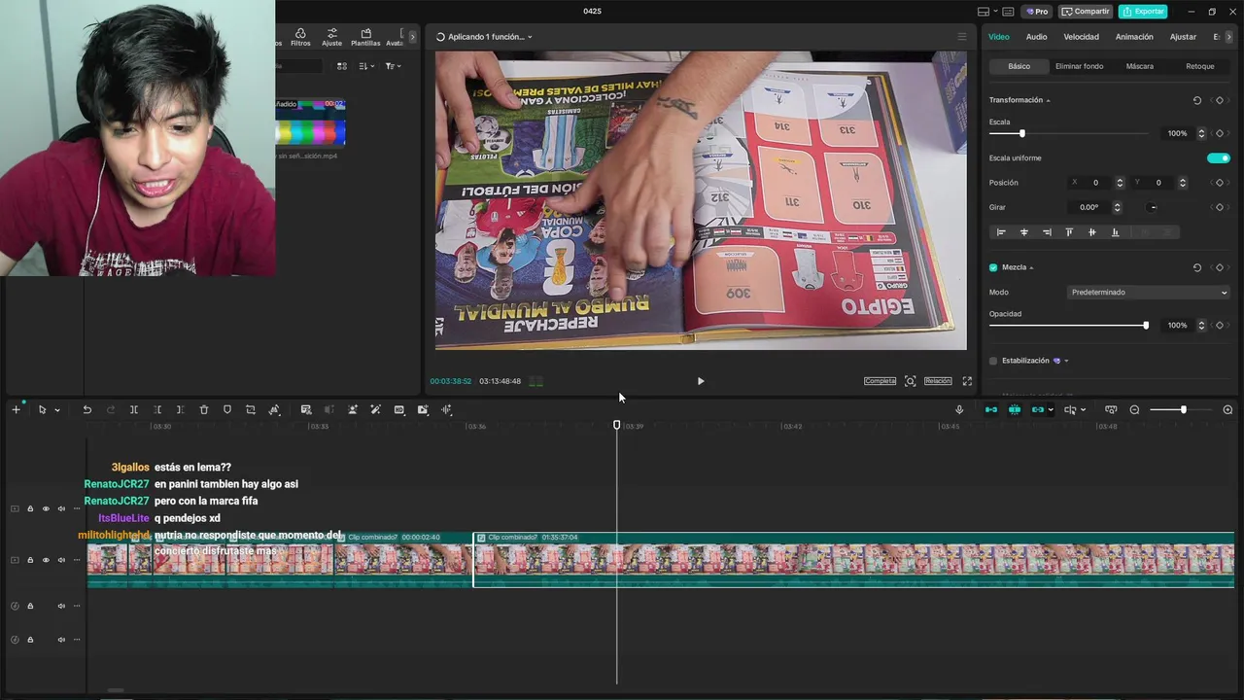Click the split clip icon
Screen dimensions: 1244x700
134,409
